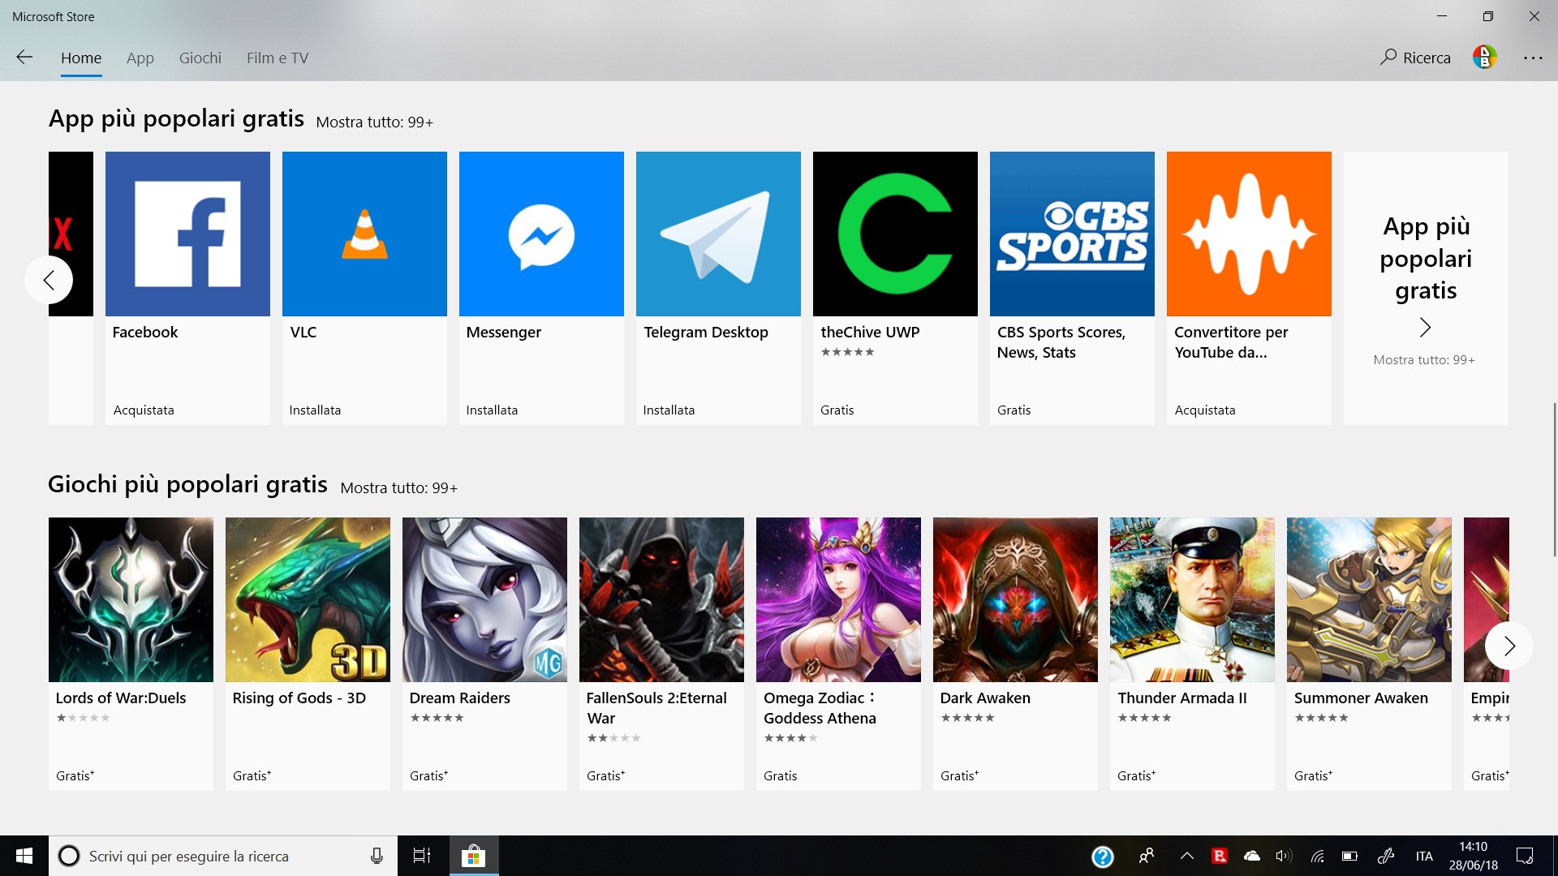Open the Telegram Desktop app tile
1558x876 pixels.
(718, 287)
